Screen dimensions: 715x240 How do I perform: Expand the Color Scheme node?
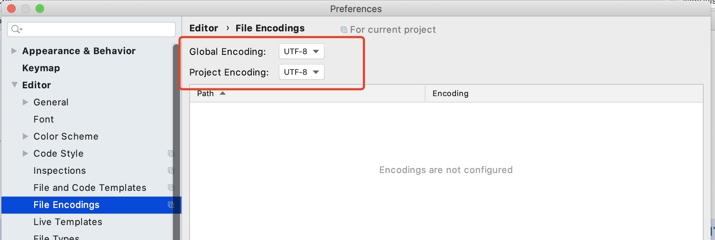tap(25, 136)
